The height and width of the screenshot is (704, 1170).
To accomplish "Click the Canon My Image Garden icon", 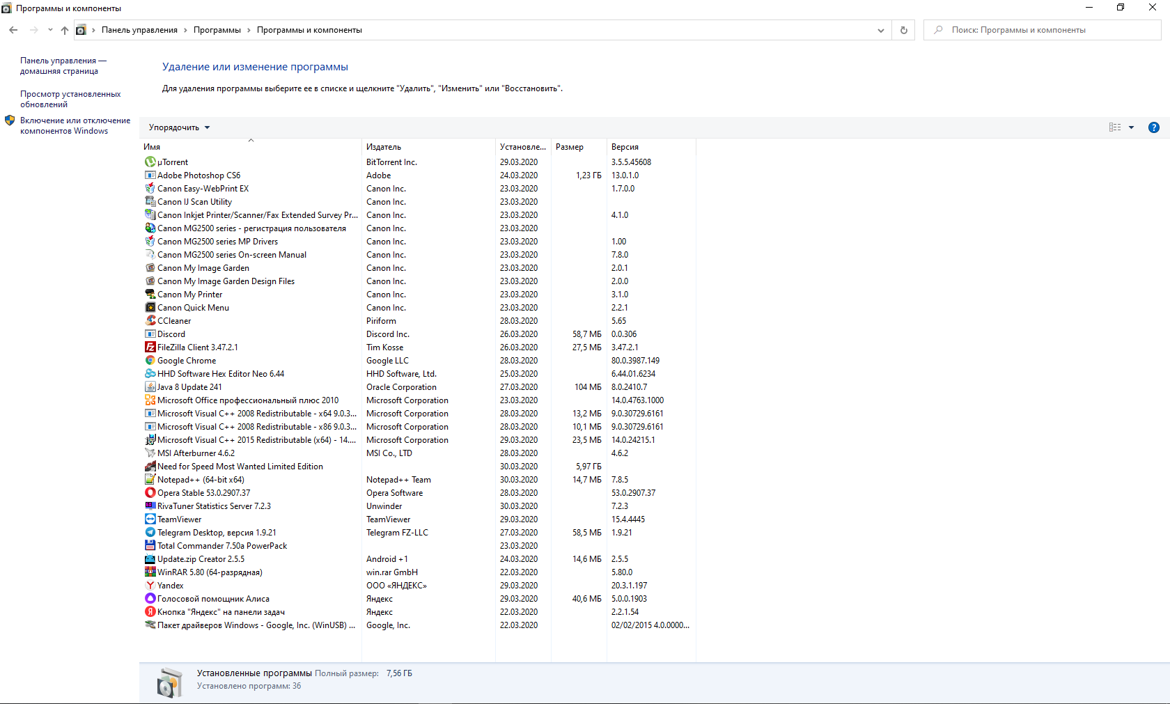I will click(150, 268).
